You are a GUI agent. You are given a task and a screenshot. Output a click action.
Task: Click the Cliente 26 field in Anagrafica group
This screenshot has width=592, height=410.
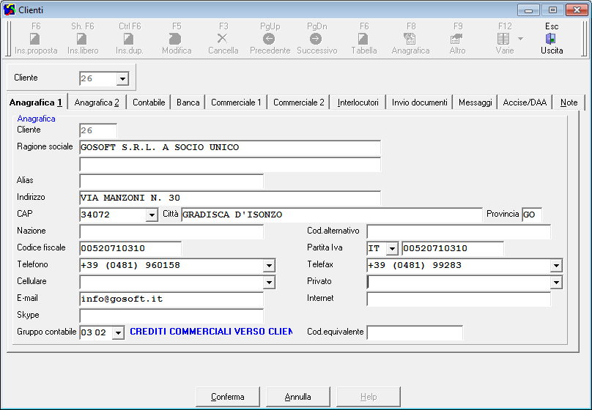coord(98,130)
